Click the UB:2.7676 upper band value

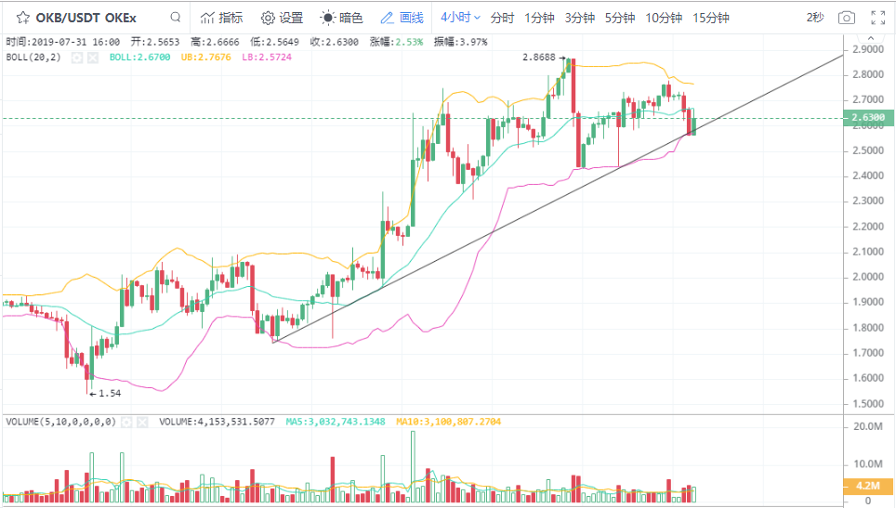point(205,57)
